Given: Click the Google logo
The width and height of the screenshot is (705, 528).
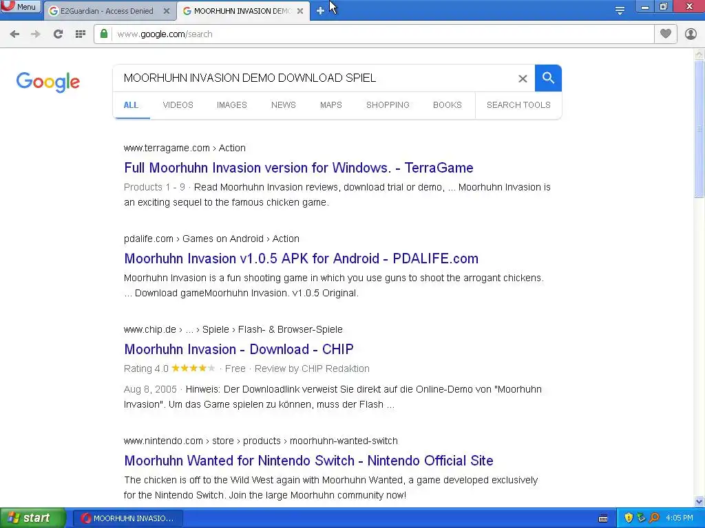Looking at the screenshot, I should pos(48,82).
